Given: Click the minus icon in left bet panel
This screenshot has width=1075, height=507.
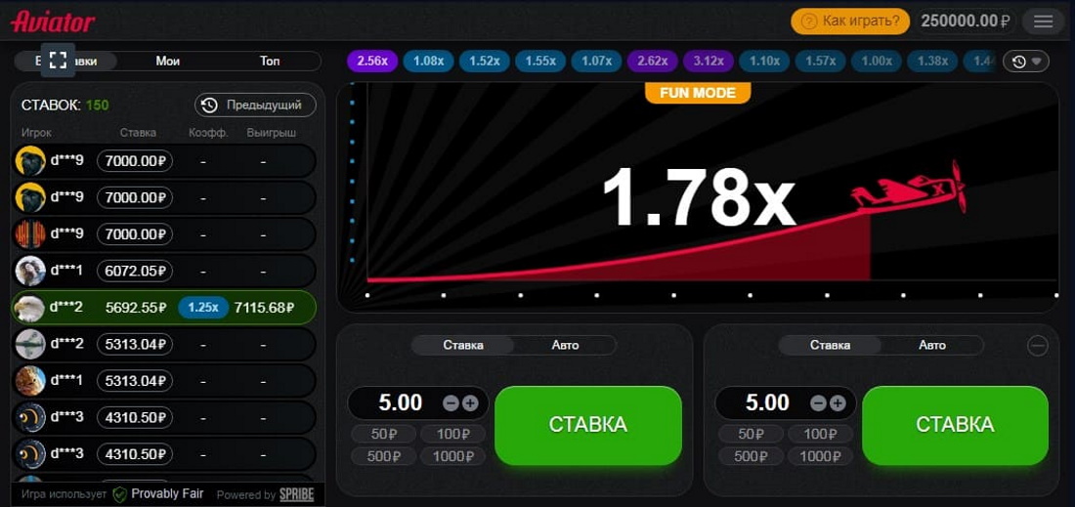Looking at the screenshot, I should [x=451, y=403].
